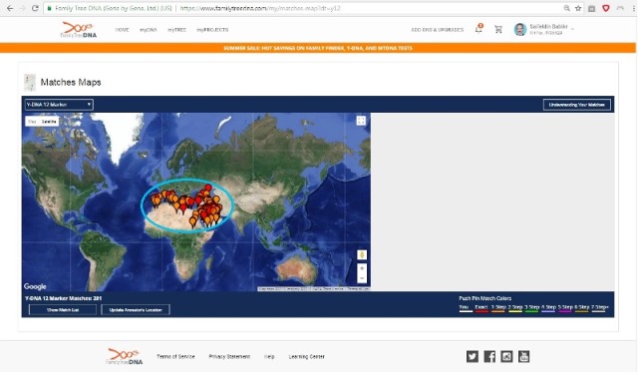638x385 pixels.
Task: Click Understanding Your Matches button
Action: (x=576, y=105)
